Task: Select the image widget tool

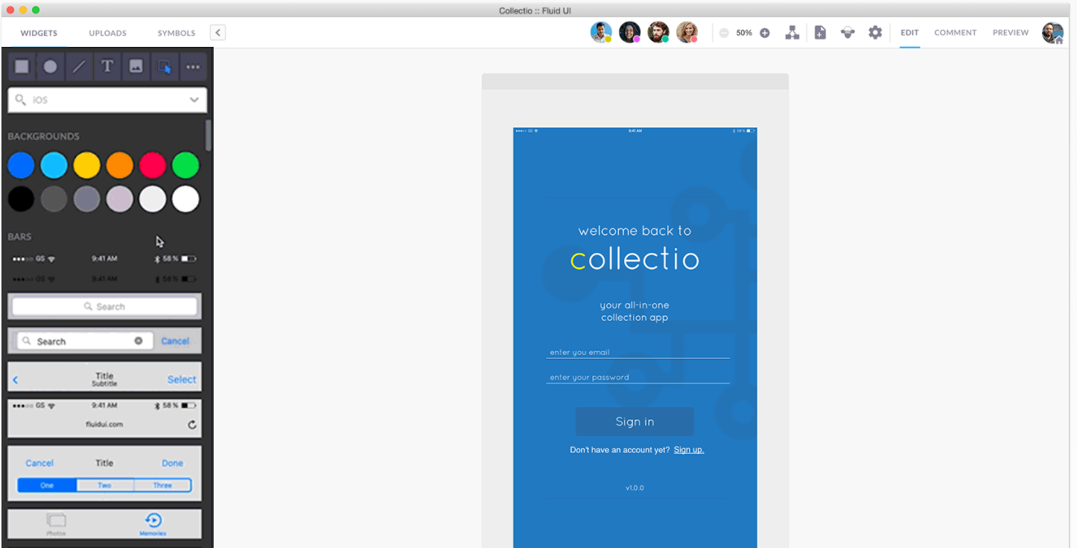Action: pos(136,66)
